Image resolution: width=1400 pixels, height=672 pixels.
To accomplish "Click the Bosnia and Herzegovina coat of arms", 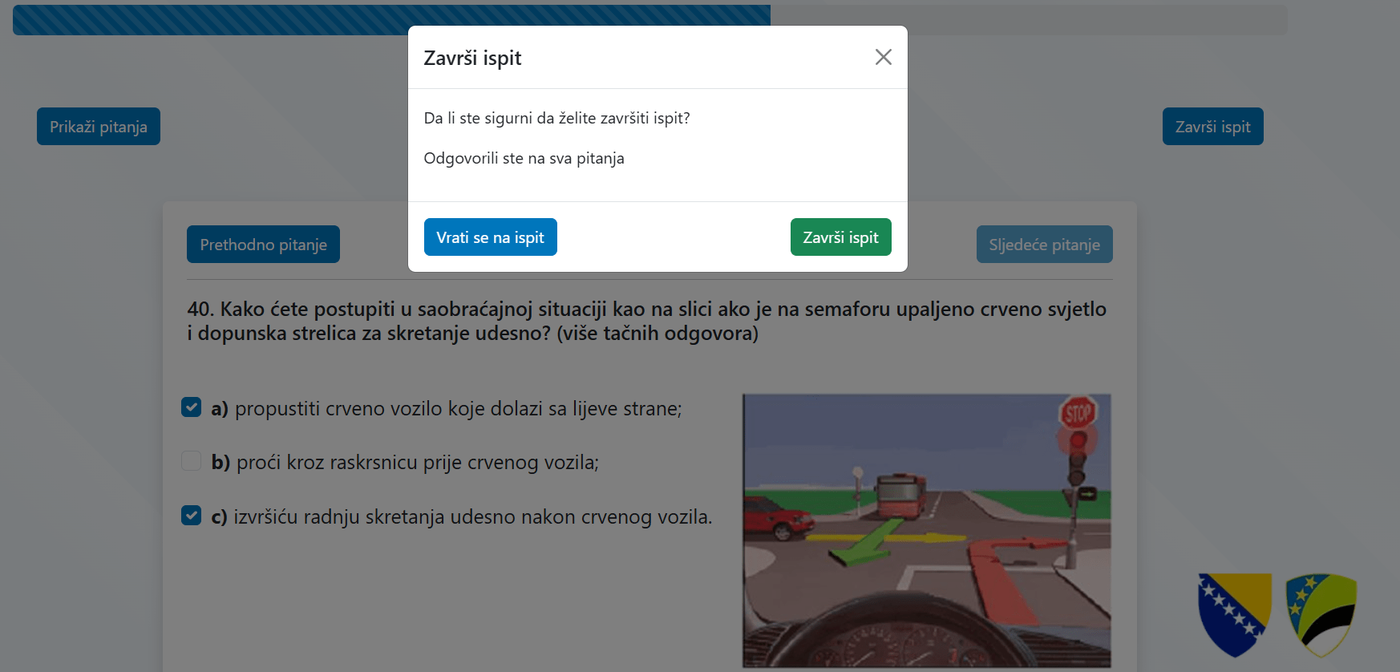I will (x=1235, y=614).
